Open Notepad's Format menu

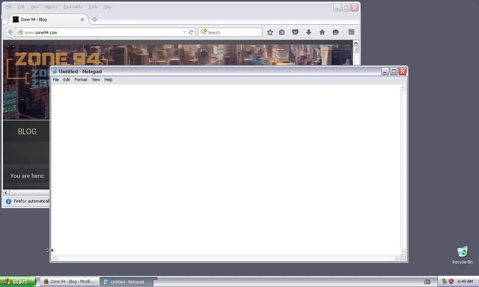click(x=81, y=80)
